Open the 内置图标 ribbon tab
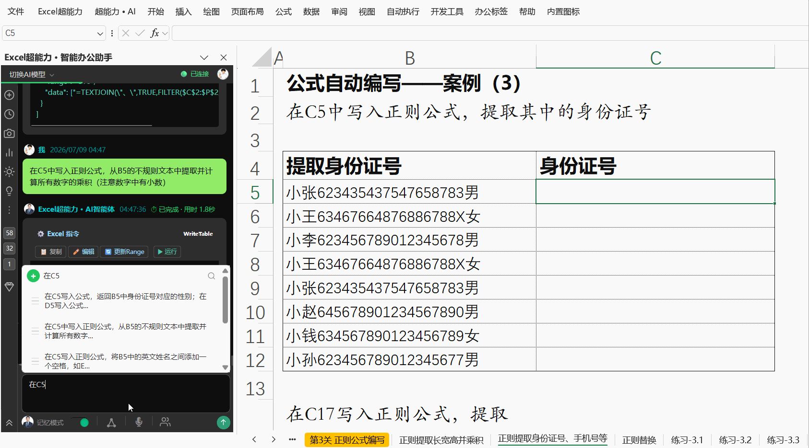Screen dimensions: 809x448 pos(563,11)
